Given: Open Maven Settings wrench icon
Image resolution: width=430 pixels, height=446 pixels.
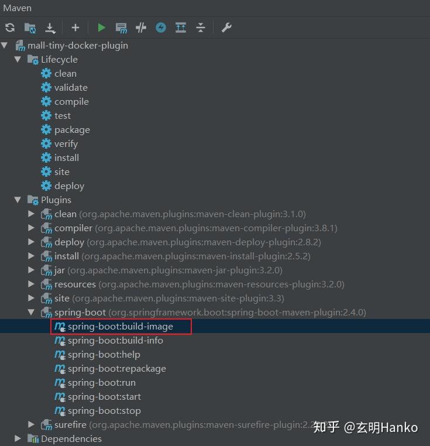Looking at the screenshot, I should tap(226, 28).
